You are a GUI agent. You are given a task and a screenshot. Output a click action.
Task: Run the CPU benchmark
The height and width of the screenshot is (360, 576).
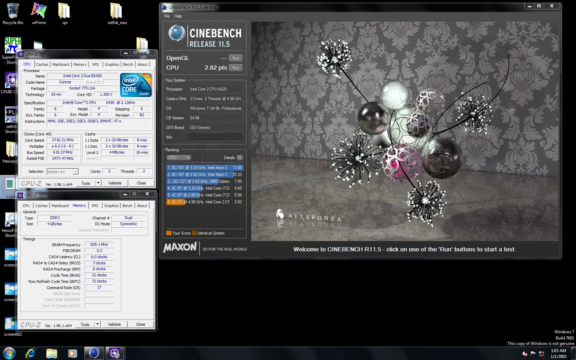point(236,68)
